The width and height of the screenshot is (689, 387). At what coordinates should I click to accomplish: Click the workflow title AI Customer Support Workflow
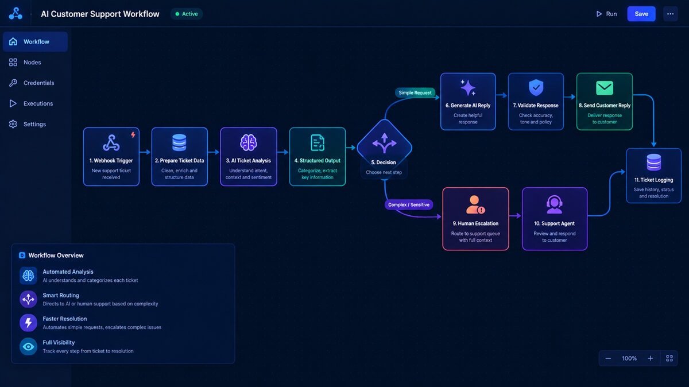[100, 14]
